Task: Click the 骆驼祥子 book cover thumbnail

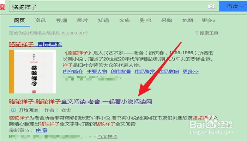Action: click(32, 72)
